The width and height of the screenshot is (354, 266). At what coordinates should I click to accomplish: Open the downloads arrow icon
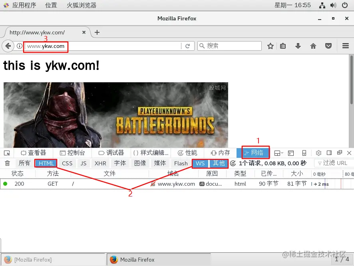coord(298,46)
